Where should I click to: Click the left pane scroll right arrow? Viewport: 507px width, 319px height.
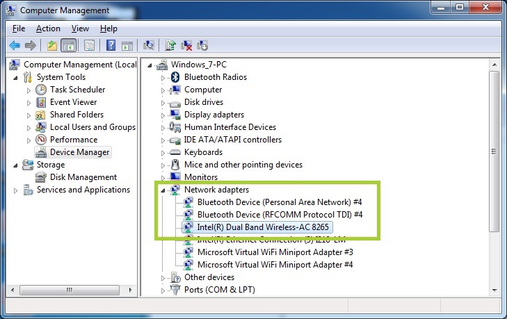pos(130,290)
